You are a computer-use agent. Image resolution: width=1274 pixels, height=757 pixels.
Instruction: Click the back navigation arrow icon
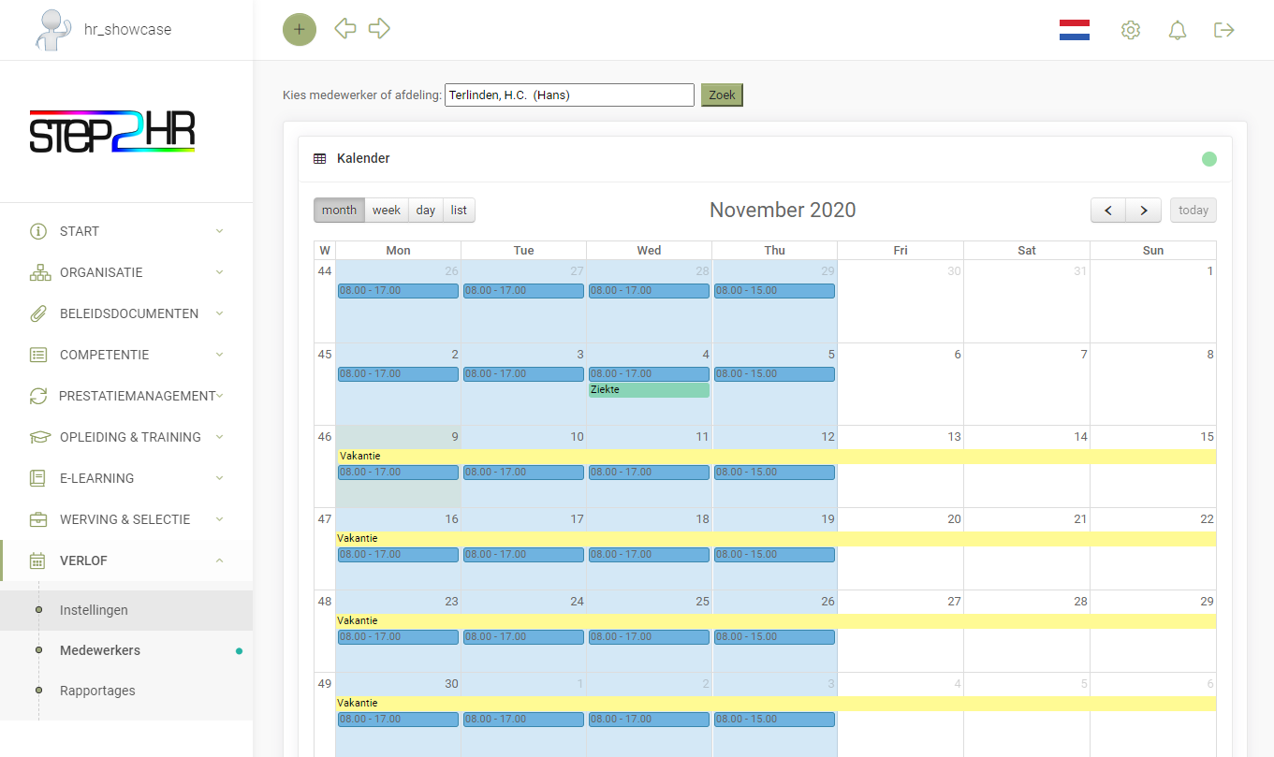coord(344,29)
